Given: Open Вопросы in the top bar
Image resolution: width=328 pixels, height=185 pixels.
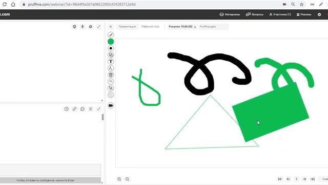Looking at the screenshot, I should click(x=255, y=14).
